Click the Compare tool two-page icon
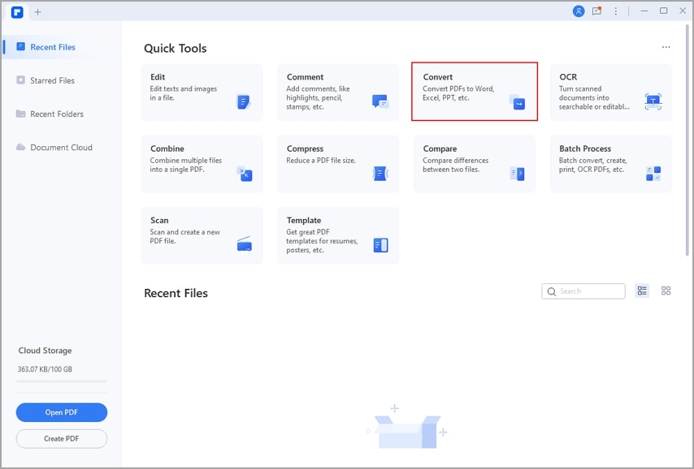 (x=517, y=174)
